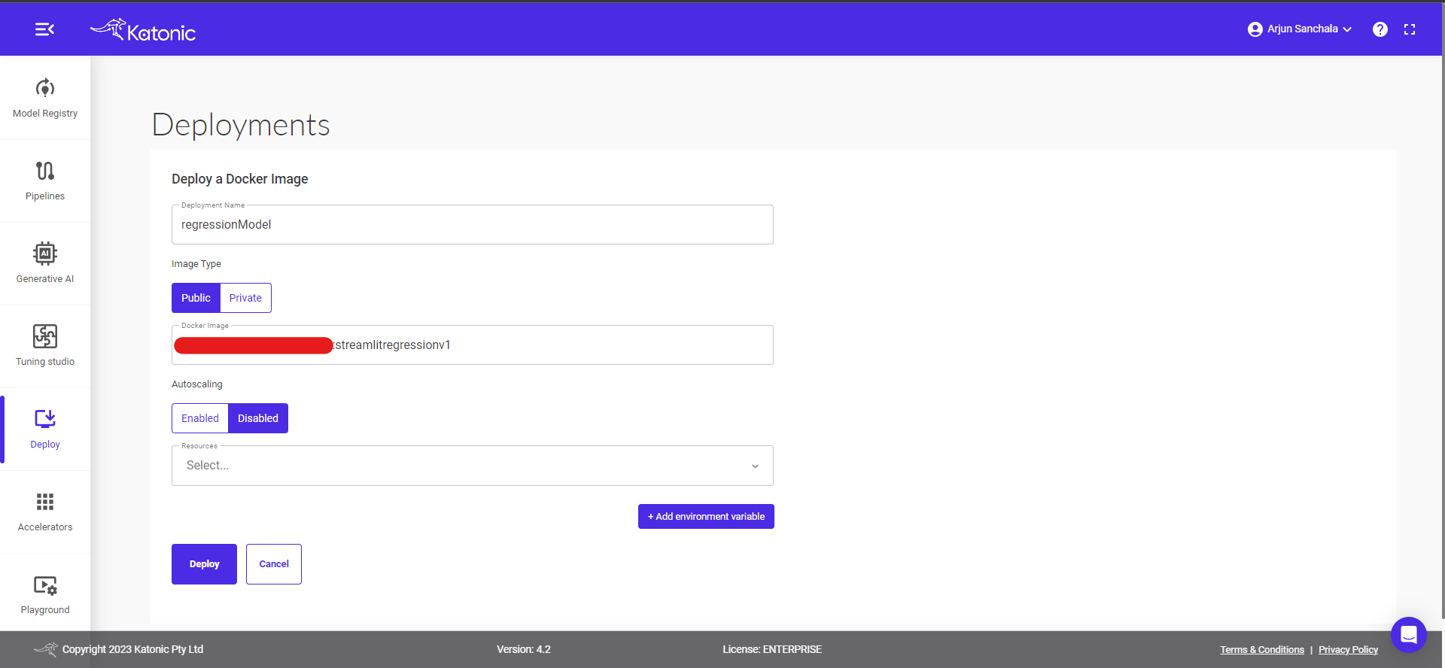Screen dimensions: 1445x668
Task: Set image type to Public
Action: (x=196, y=298)
